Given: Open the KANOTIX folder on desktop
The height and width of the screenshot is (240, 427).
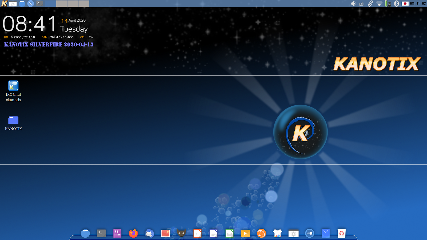Looking at the screenshot, I should pos(13,123).
